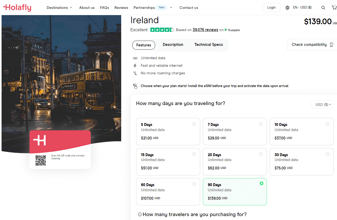Click the $37.00 USD price text
The image size is (337, 220).
(283, 138)
